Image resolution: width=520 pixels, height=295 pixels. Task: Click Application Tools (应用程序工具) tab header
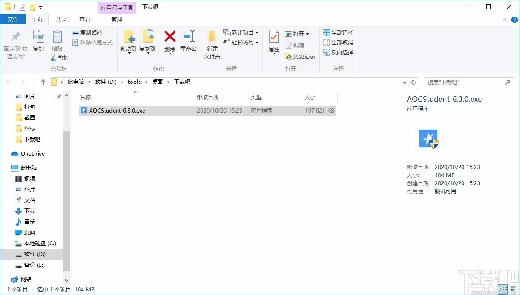[117, 7]
